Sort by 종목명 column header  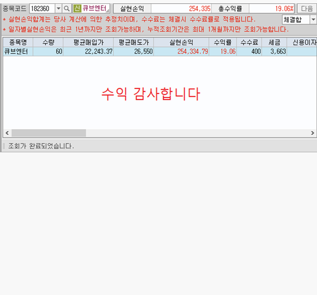tap(18, 42)
